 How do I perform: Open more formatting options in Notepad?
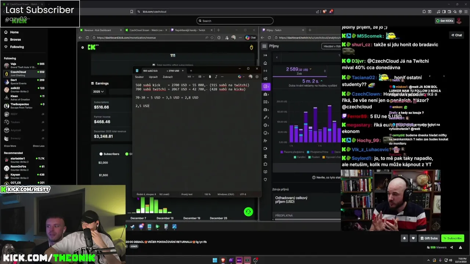tap(222, 77)
